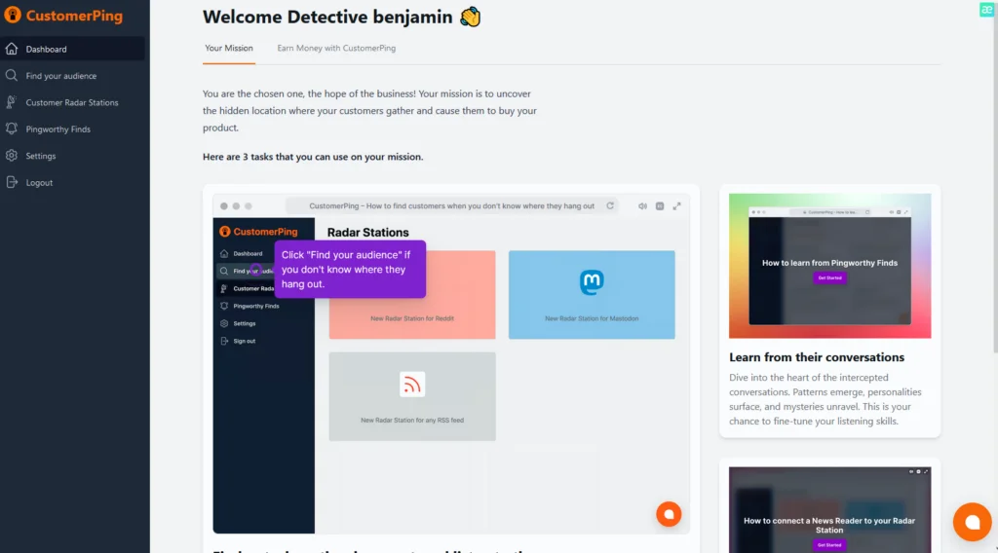The height and width of the screenshot is (553, 998).
Task: Click the orange chat bubble inside the demo
Action: (669, 514)
